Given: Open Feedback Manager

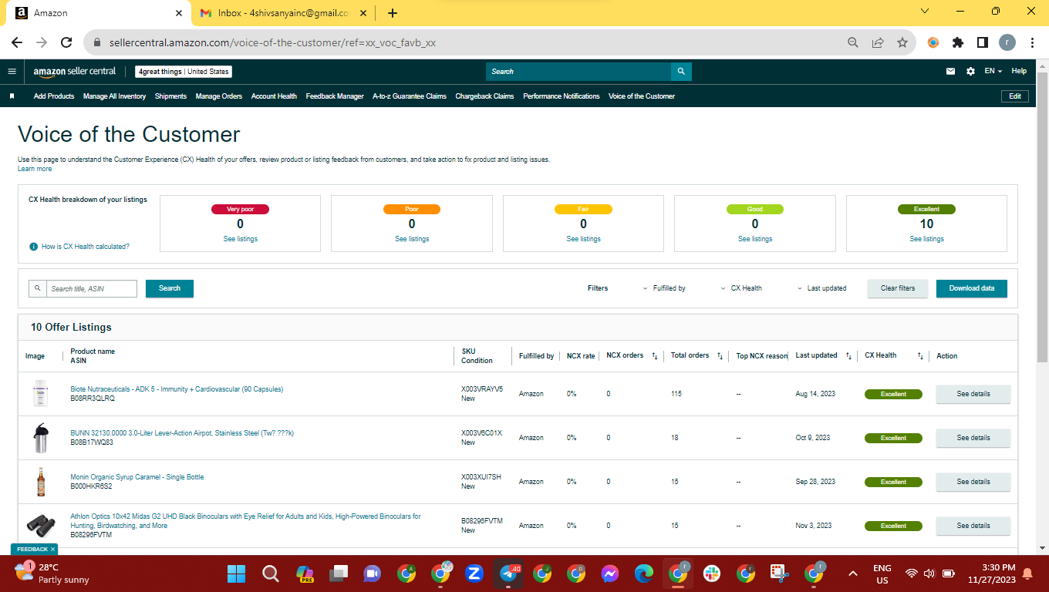Looking at the screenshot, I should [x=335, y=96].
